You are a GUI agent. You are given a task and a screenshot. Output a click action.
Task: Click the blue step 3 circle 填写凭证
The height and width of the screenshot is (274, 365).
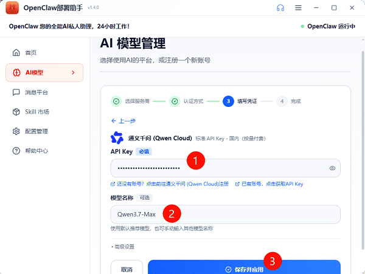click(228, 101)
